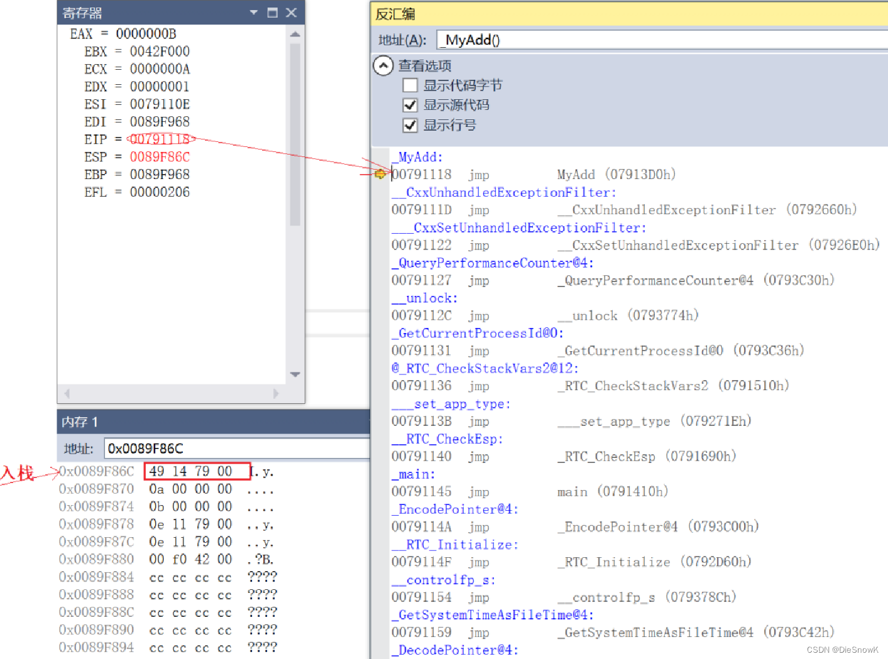Click disassembly line at address 0079112C
888x659 pixels.
pyautogui.click(x=545, y=315)
